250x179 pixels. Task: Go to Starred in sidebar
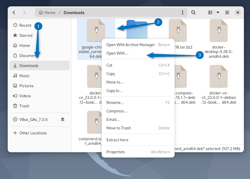point(26,36)
